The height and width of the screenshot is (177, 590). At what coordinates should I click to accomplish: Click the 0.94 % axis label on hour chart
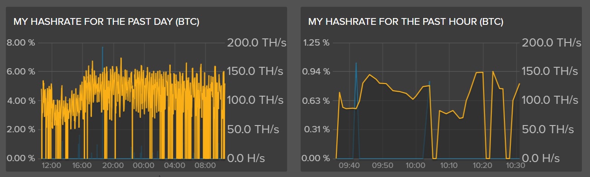tap(316, 71)
